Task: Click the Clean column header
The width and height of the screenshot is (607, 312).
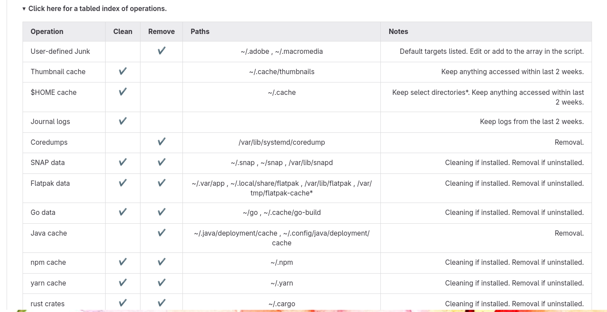Action: pyautogui.click(x=123, y=32)
